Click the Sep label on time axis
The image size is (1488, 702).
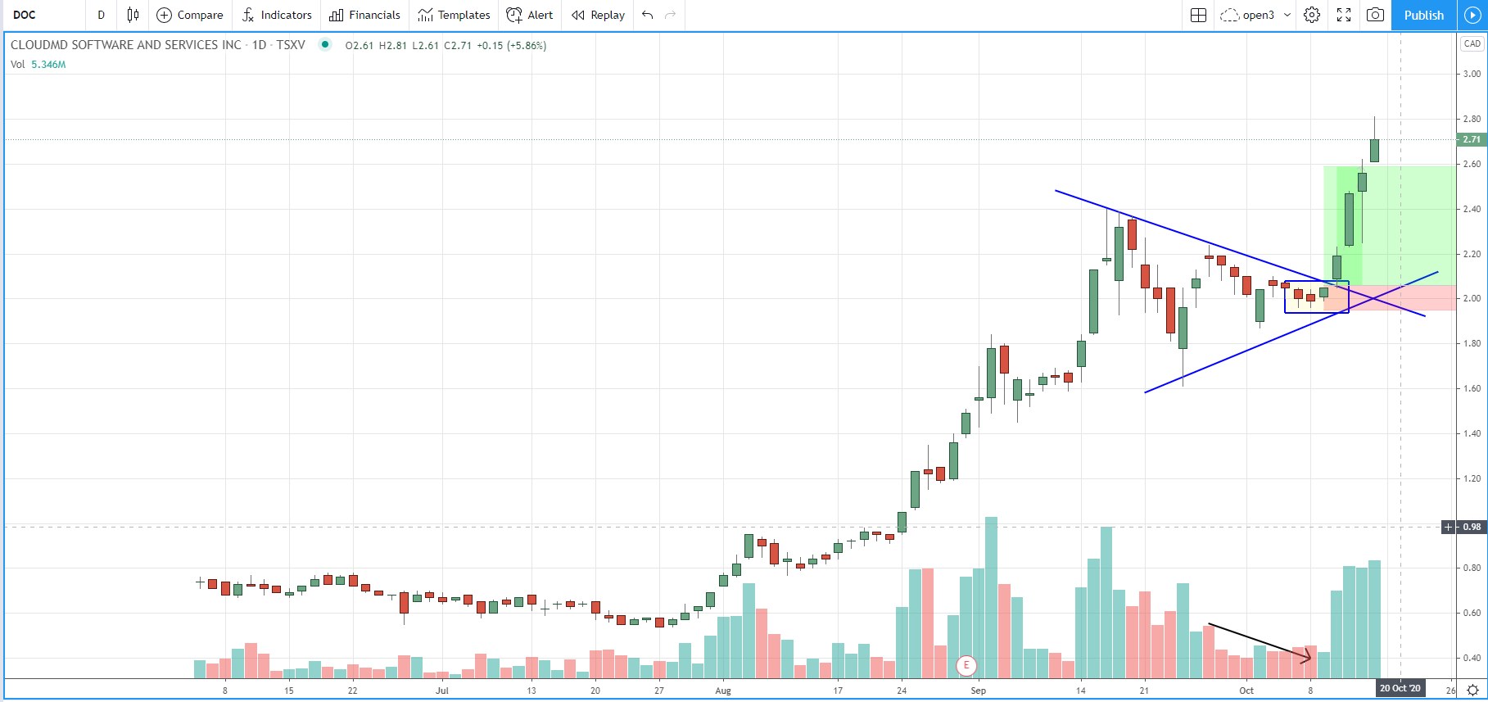pos(978,691)
